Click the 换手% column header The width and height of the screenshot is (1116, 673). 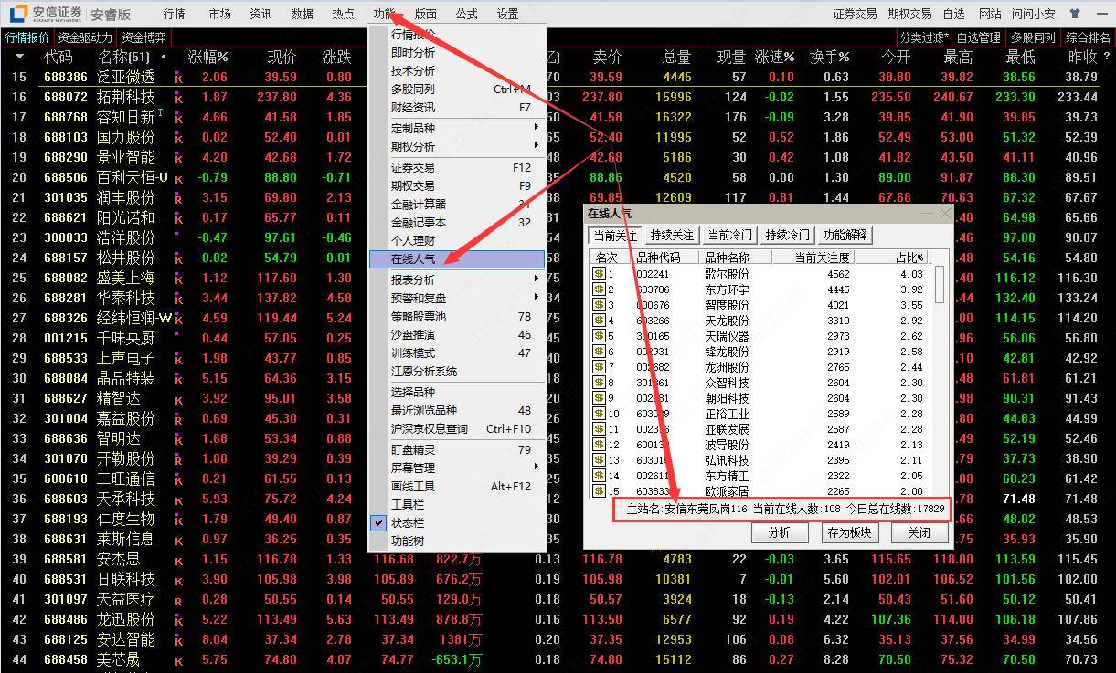830,57
